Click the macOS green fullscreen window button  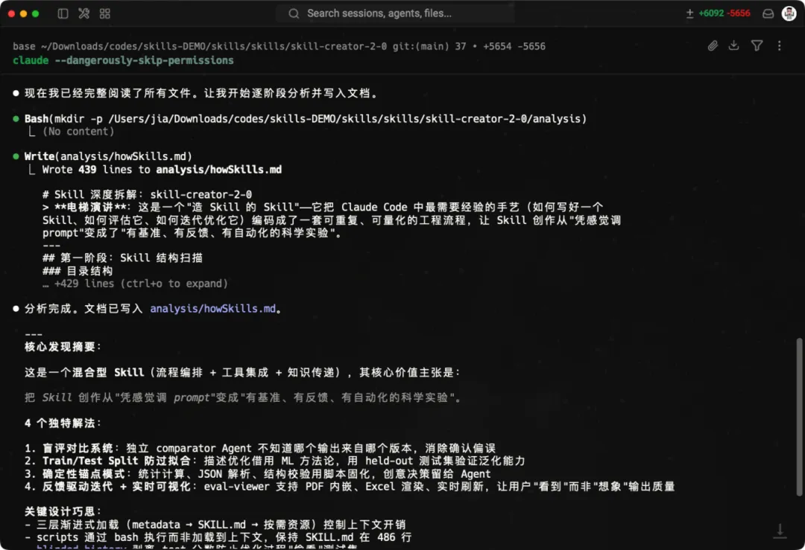click(36, 14)
